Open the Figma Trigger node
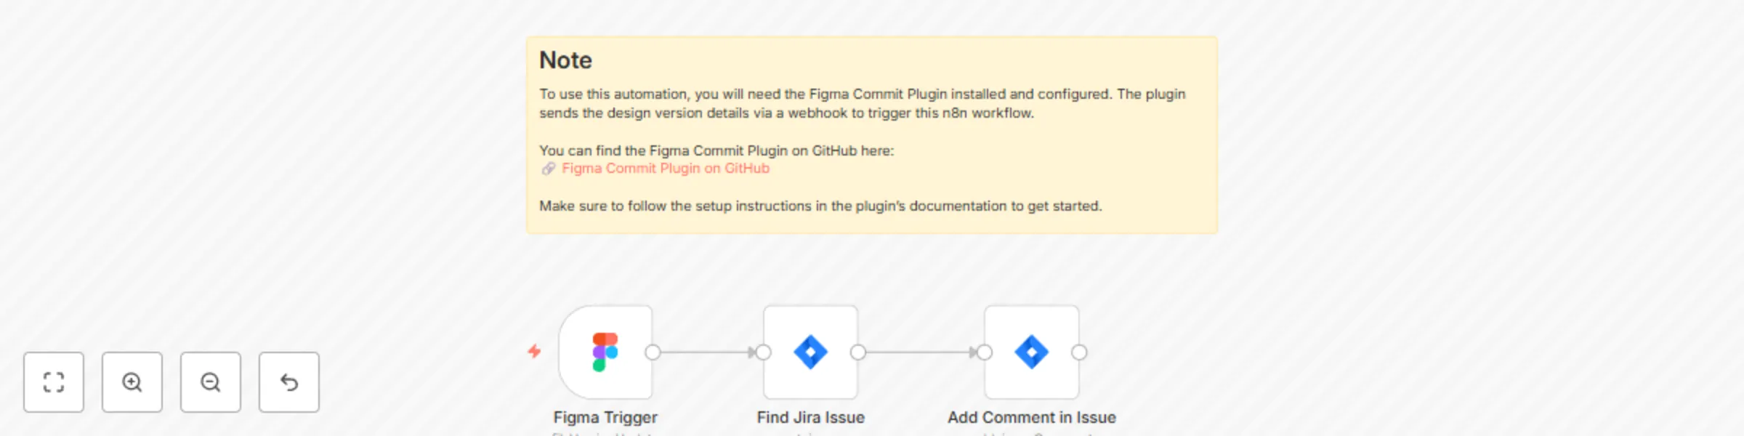Viewport: 1744px width, 436px height. 605,352
